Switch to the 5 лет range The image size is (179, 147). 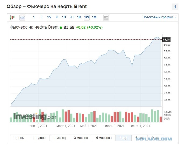click(x=140, y=138)
